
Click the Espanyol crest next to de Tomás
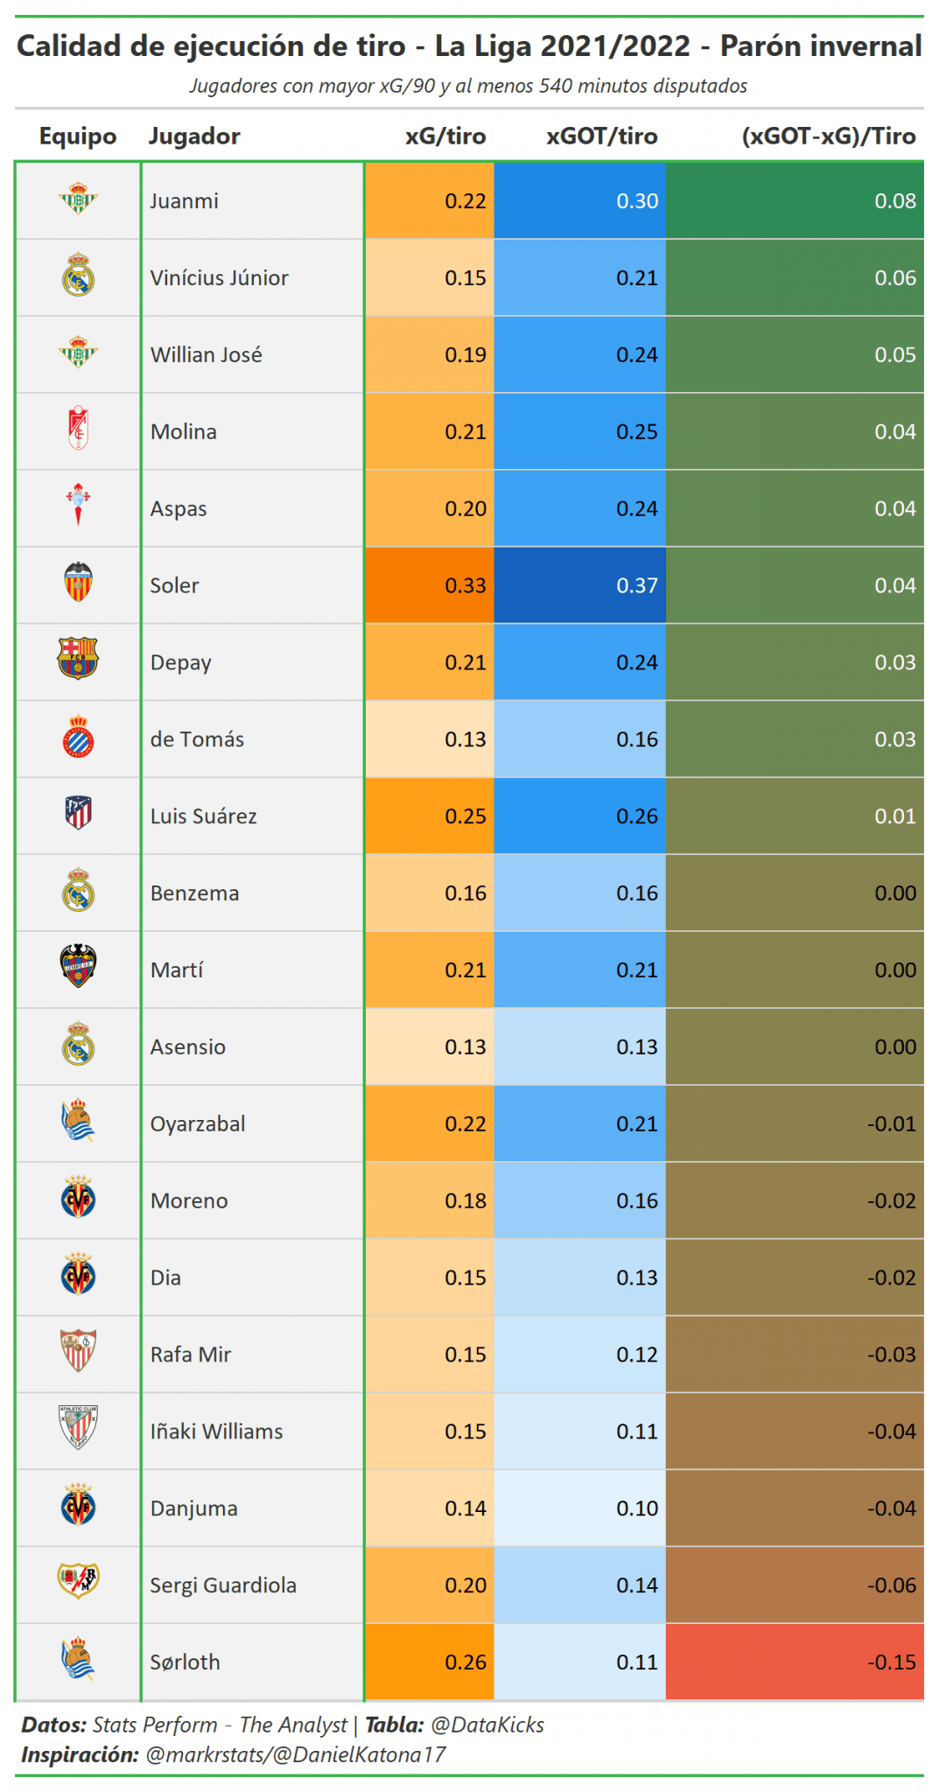(78, 737)
